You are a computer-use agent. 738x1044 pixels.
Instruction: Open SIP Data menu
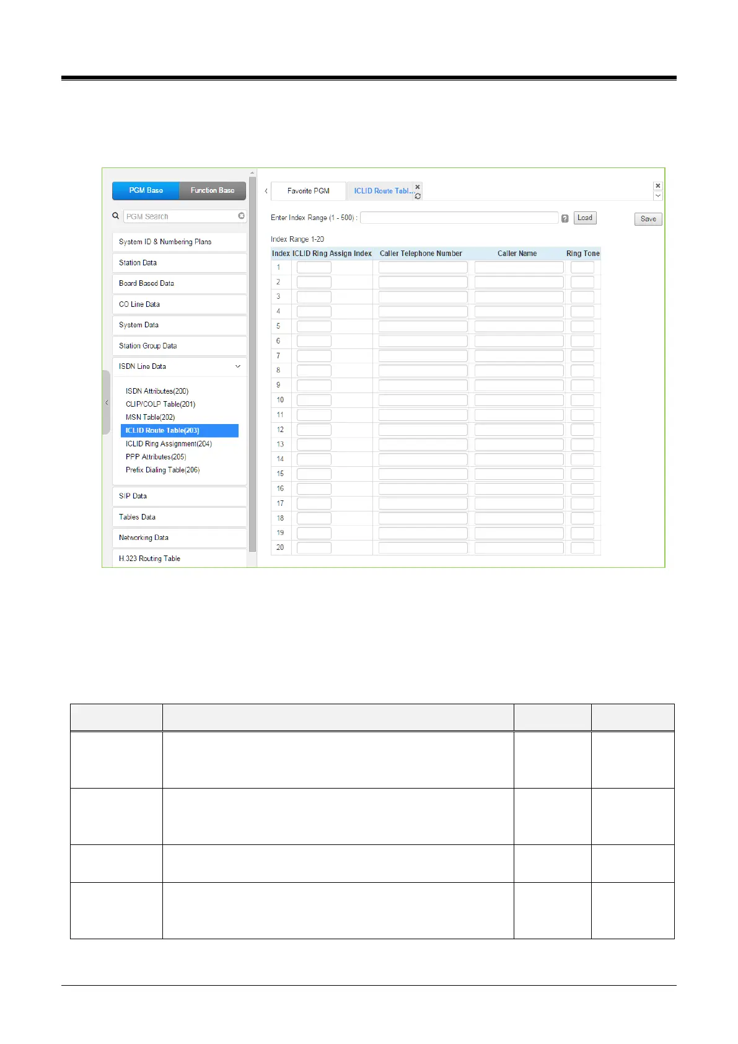pos(180,496)
